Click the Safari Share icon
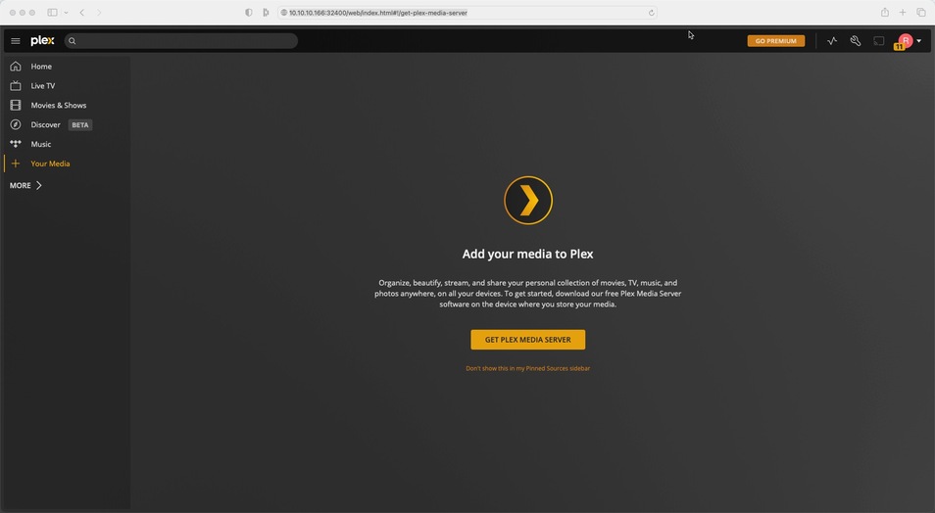 click(885, 13)
